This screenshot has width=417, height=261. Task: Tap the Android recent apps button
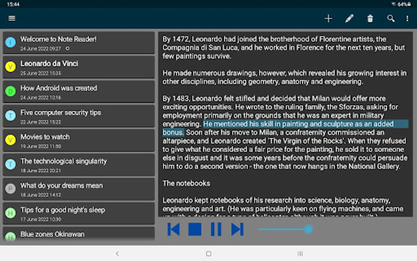[300, 254]
